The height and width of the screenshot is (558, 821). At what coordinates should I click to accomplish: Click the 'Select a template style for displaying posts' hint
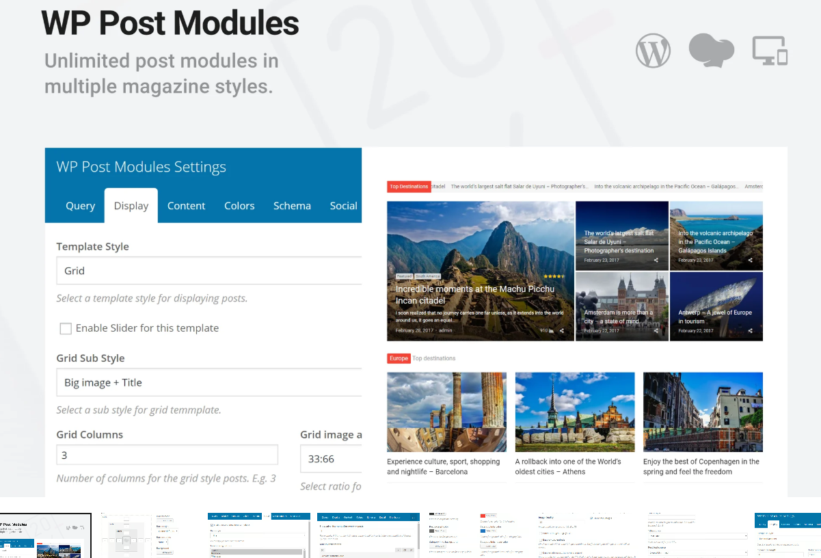[152, 298]
